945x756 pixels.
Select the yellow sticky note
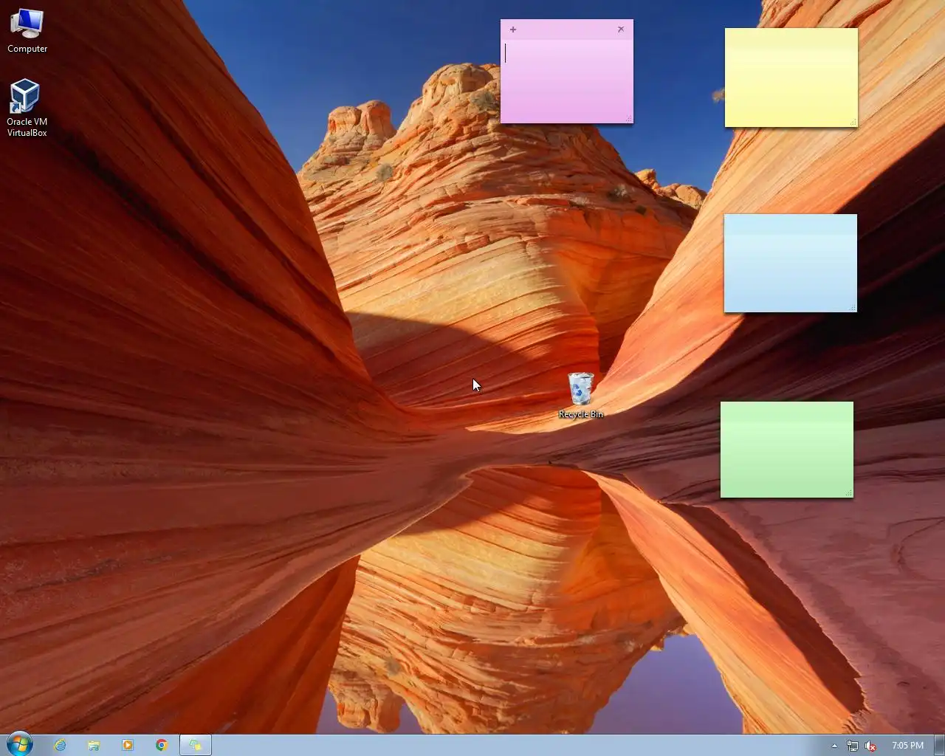(x=791, y=78)
